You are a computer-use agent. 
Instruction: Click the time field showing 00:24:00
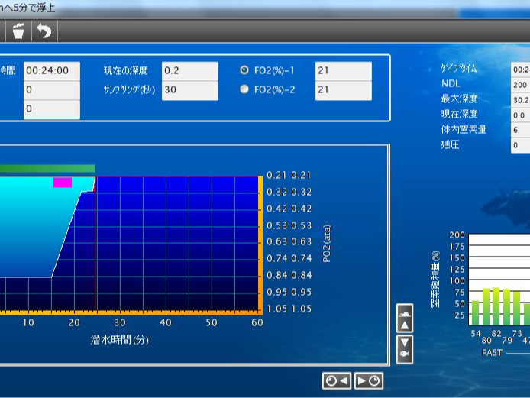click(51, 70)
